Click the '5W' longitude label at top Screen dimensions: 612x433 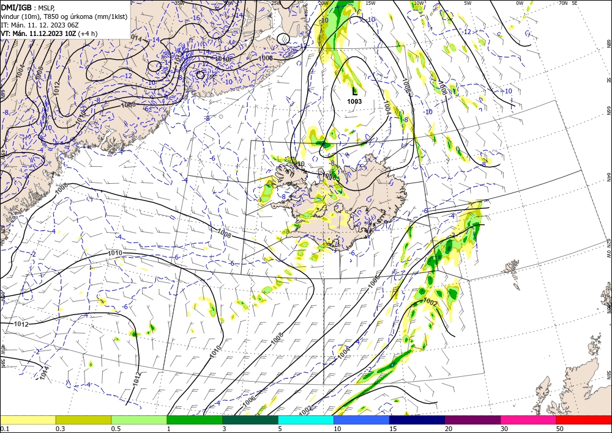point(468,3)
